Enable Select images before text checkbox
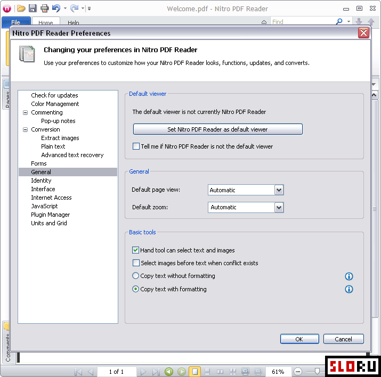Image resolution: width=381 pixels, height=377 pixels. pos(136,263)
